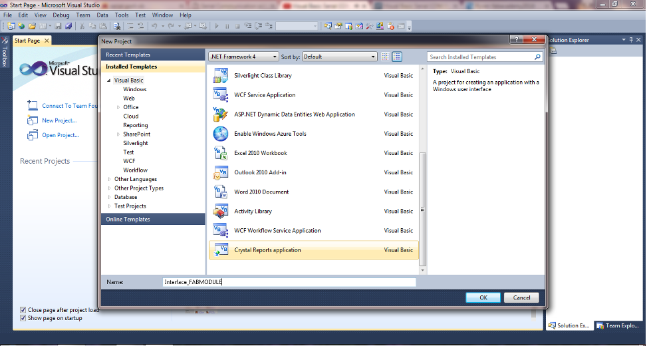Click the Redo toolbar icon

tap(170, 26)
